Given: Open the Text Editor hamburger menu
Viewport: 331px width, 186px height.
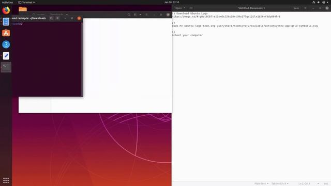Looking at the screenshot, I should (x=305, y=8).
